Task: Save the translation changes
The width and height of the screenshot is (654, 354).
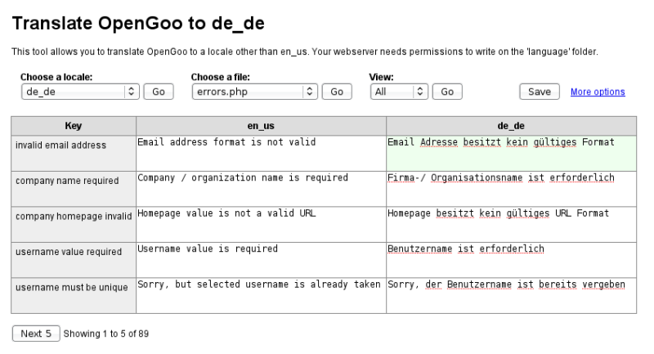Action: coord(539,92)
